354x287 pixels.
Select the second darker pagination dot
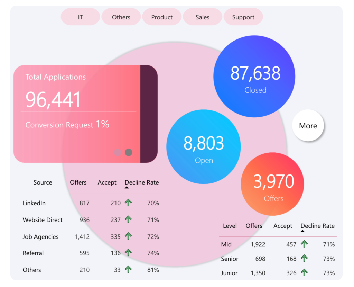[x=129, y=152]
